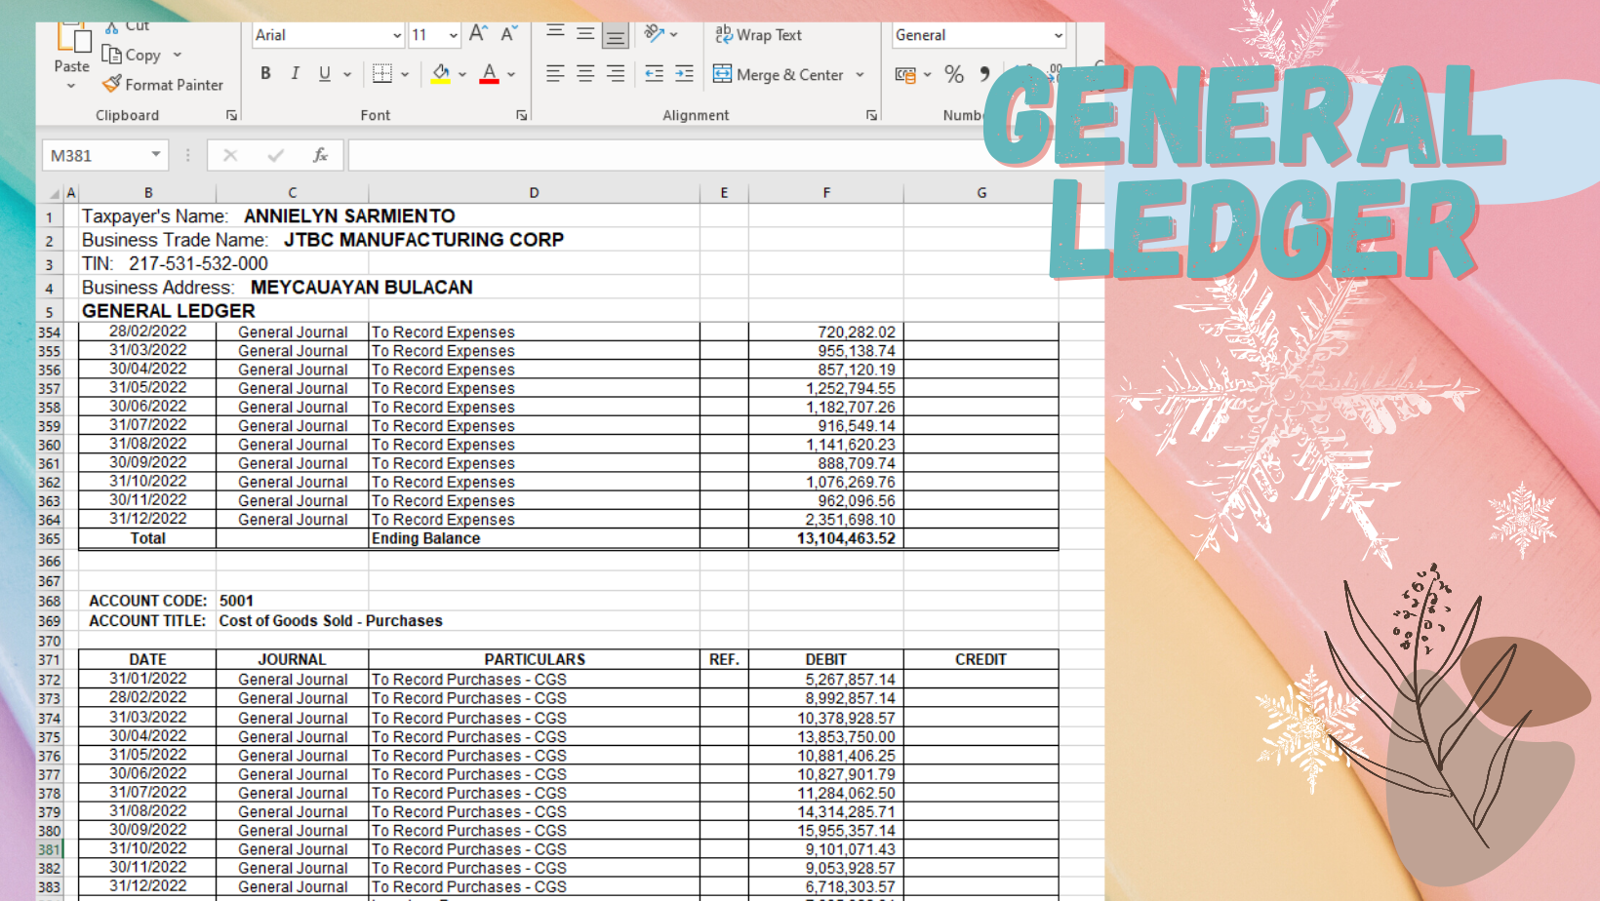Select row 371 header

[49, 660]
